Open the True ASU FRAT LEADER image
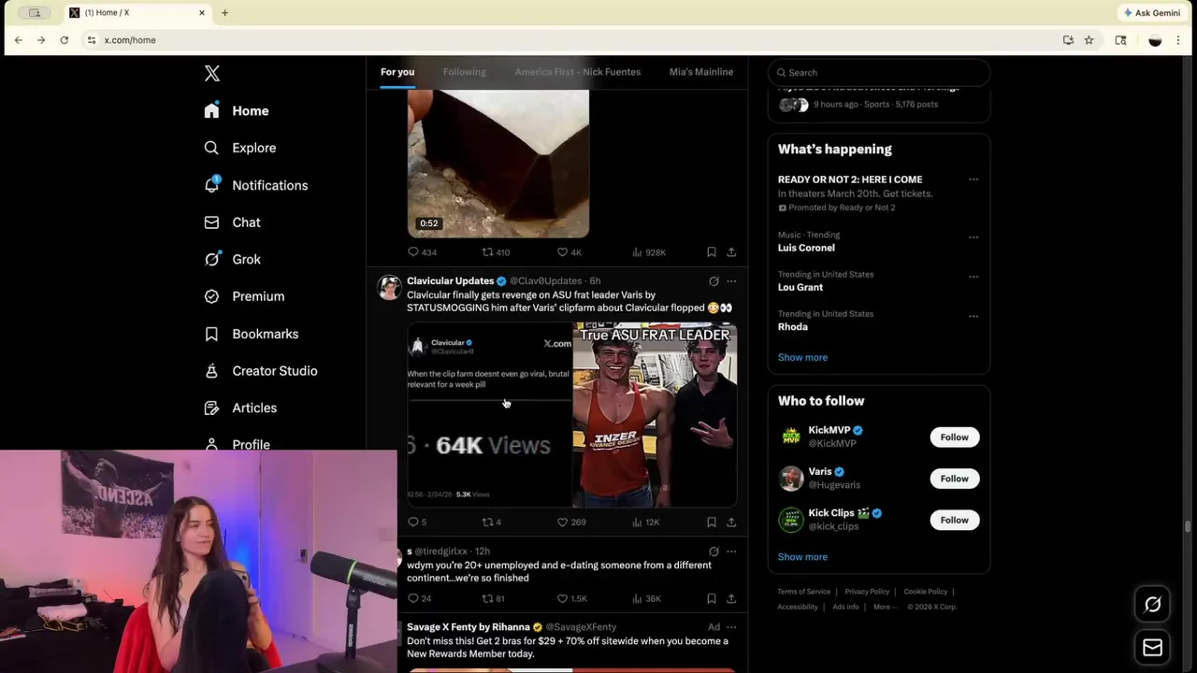This screenshot has height=673, width=1197. 655,415
